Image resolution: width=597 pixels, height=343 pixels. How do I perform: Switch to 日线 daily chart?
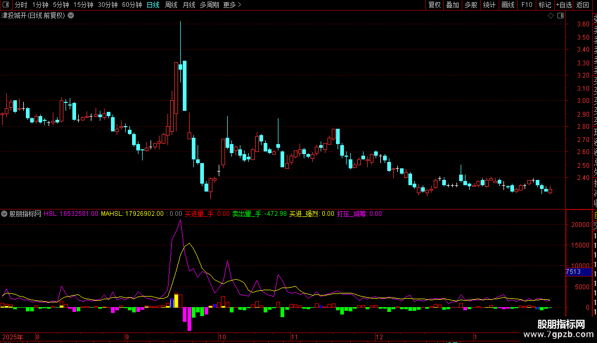coord(153,5)
